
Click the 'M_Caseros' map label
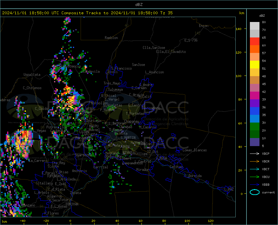[148, 127]
